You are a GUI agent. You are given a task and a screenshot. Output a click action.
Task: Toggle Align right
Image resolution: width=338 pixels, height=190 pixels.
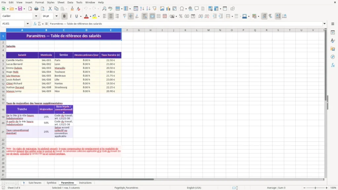point(117,16)
